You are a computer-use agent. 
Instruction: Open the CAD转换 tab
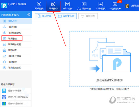[x=101, y=6]
